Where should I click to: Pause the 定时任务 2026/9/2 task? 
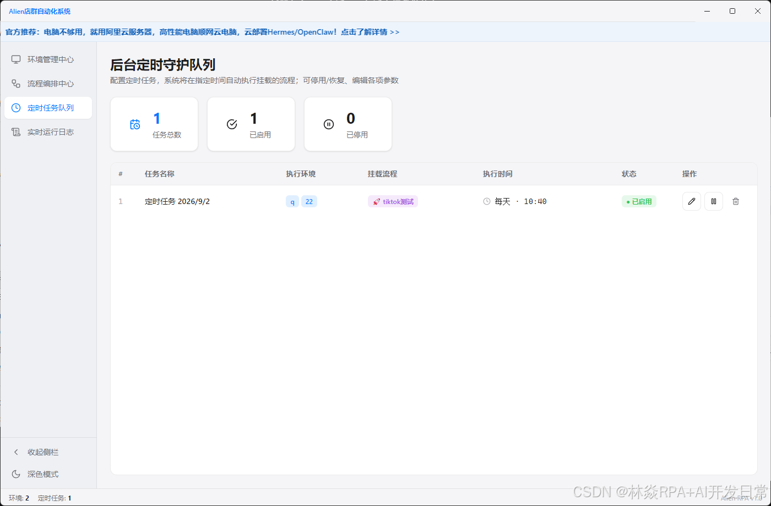point(714,201)
